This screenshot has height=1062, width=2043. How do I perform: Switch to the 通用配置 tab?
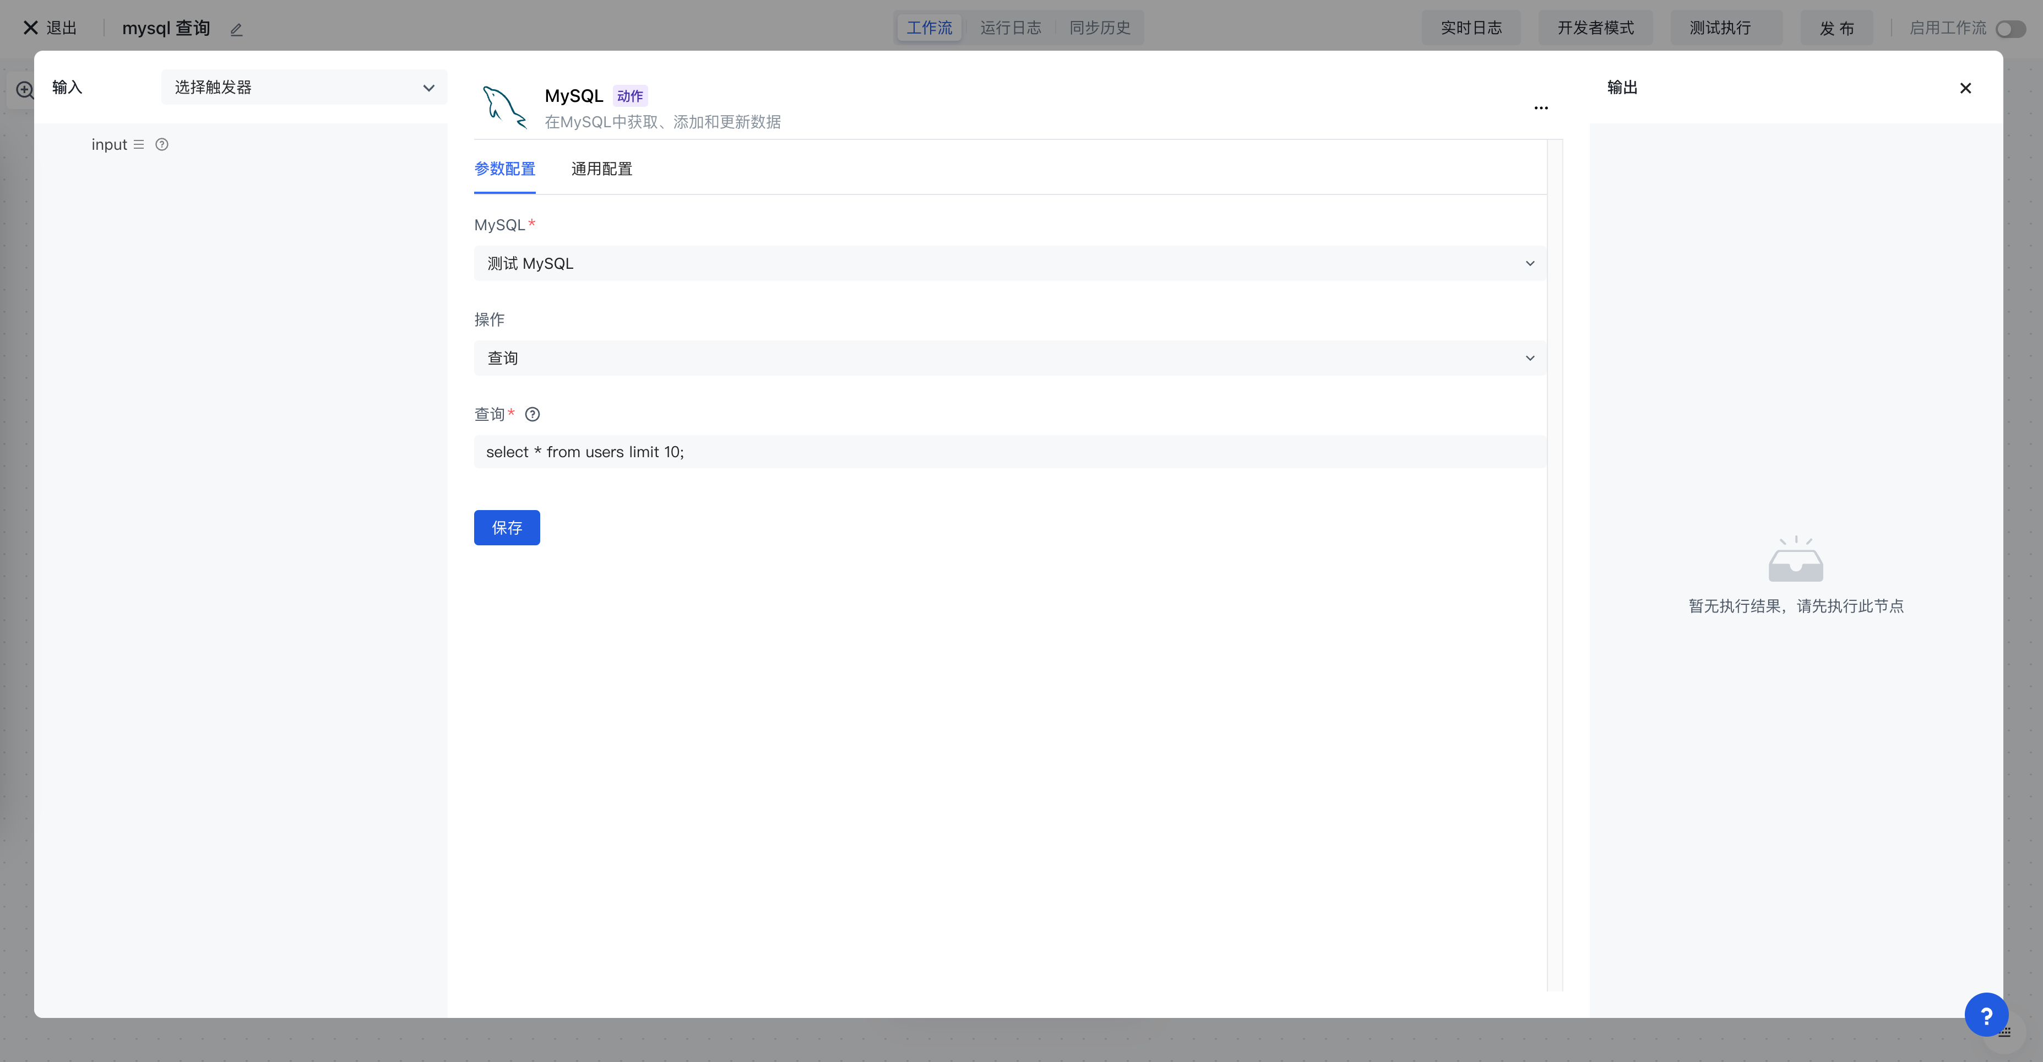click(601, 169)
